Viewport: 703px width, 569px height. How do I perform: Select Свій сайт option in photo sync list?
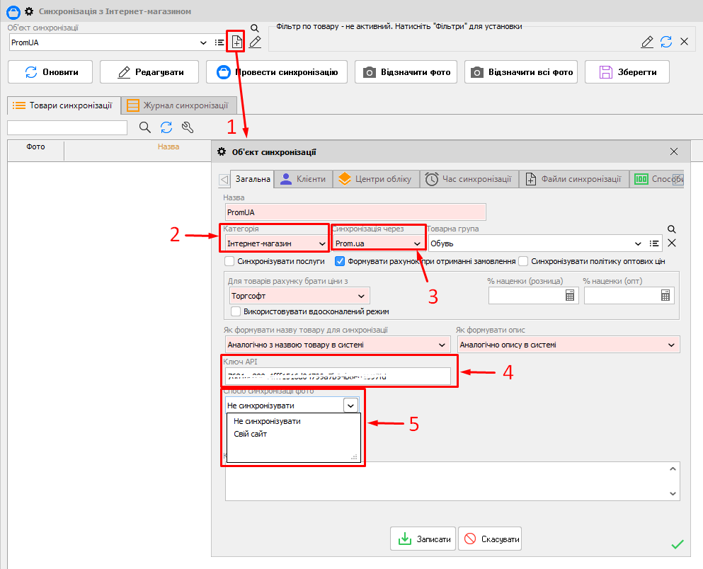tap(250, 434)
